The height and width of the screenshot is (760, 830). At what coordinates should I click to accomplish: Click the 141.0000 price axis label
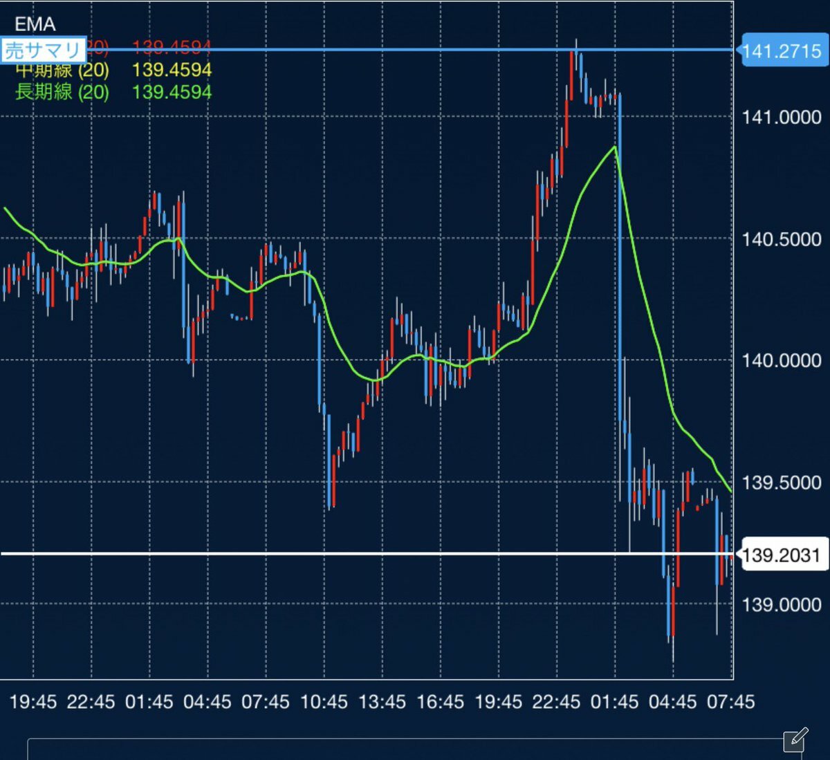click(782, 118)
